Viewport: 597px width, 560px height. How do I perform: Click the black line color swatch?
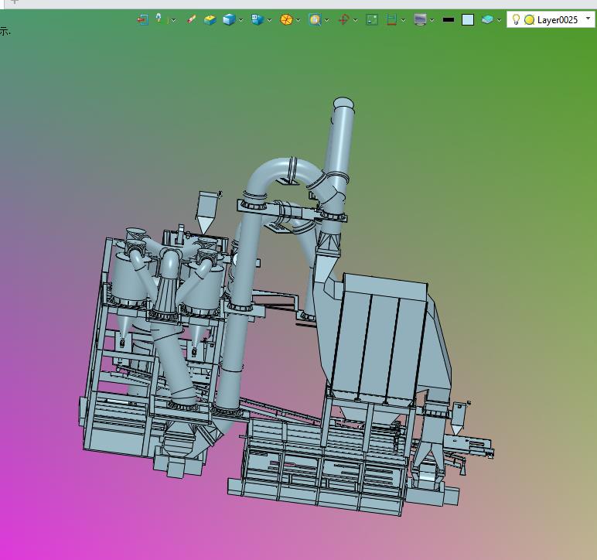click(449, 19)
